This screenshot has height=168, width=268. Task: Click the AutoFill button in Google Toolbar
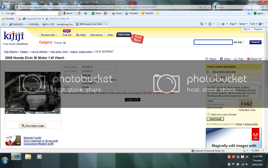148,13
